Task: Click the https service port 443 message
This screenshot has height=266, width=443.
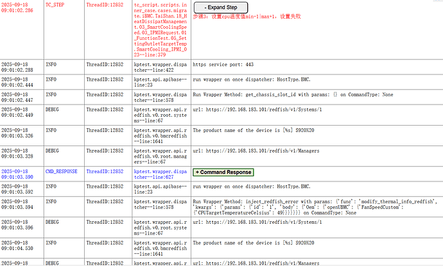Action: [x=223, y=65]
